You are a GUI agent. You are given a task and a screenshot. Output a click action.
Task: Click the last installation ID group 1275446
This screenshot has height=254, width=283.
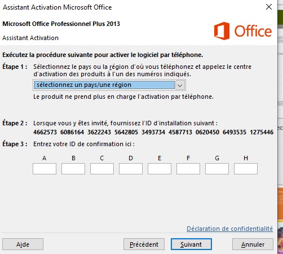click(x=262, y=132)
